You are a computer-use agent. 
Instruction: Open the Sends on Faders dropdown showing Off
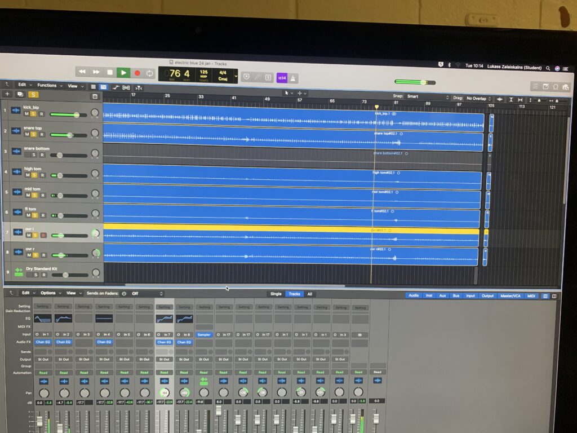147,293
